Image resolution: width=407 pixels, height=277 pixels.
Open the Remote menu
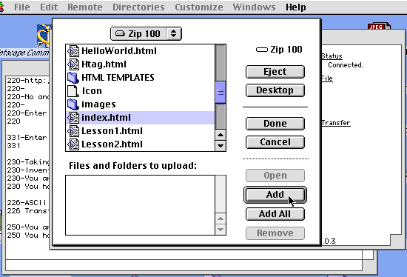pyautogui.click(x=85, y=7)
